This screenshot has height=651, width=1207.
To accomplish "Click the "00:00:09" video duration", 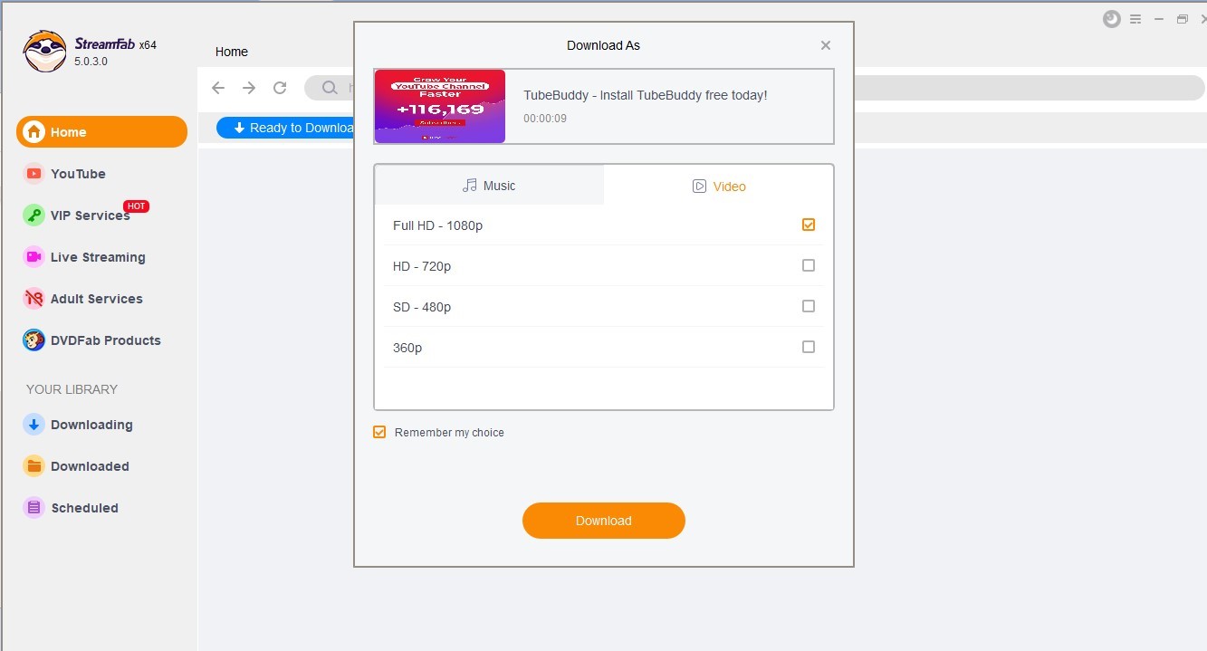I will (x=545, y=119).
